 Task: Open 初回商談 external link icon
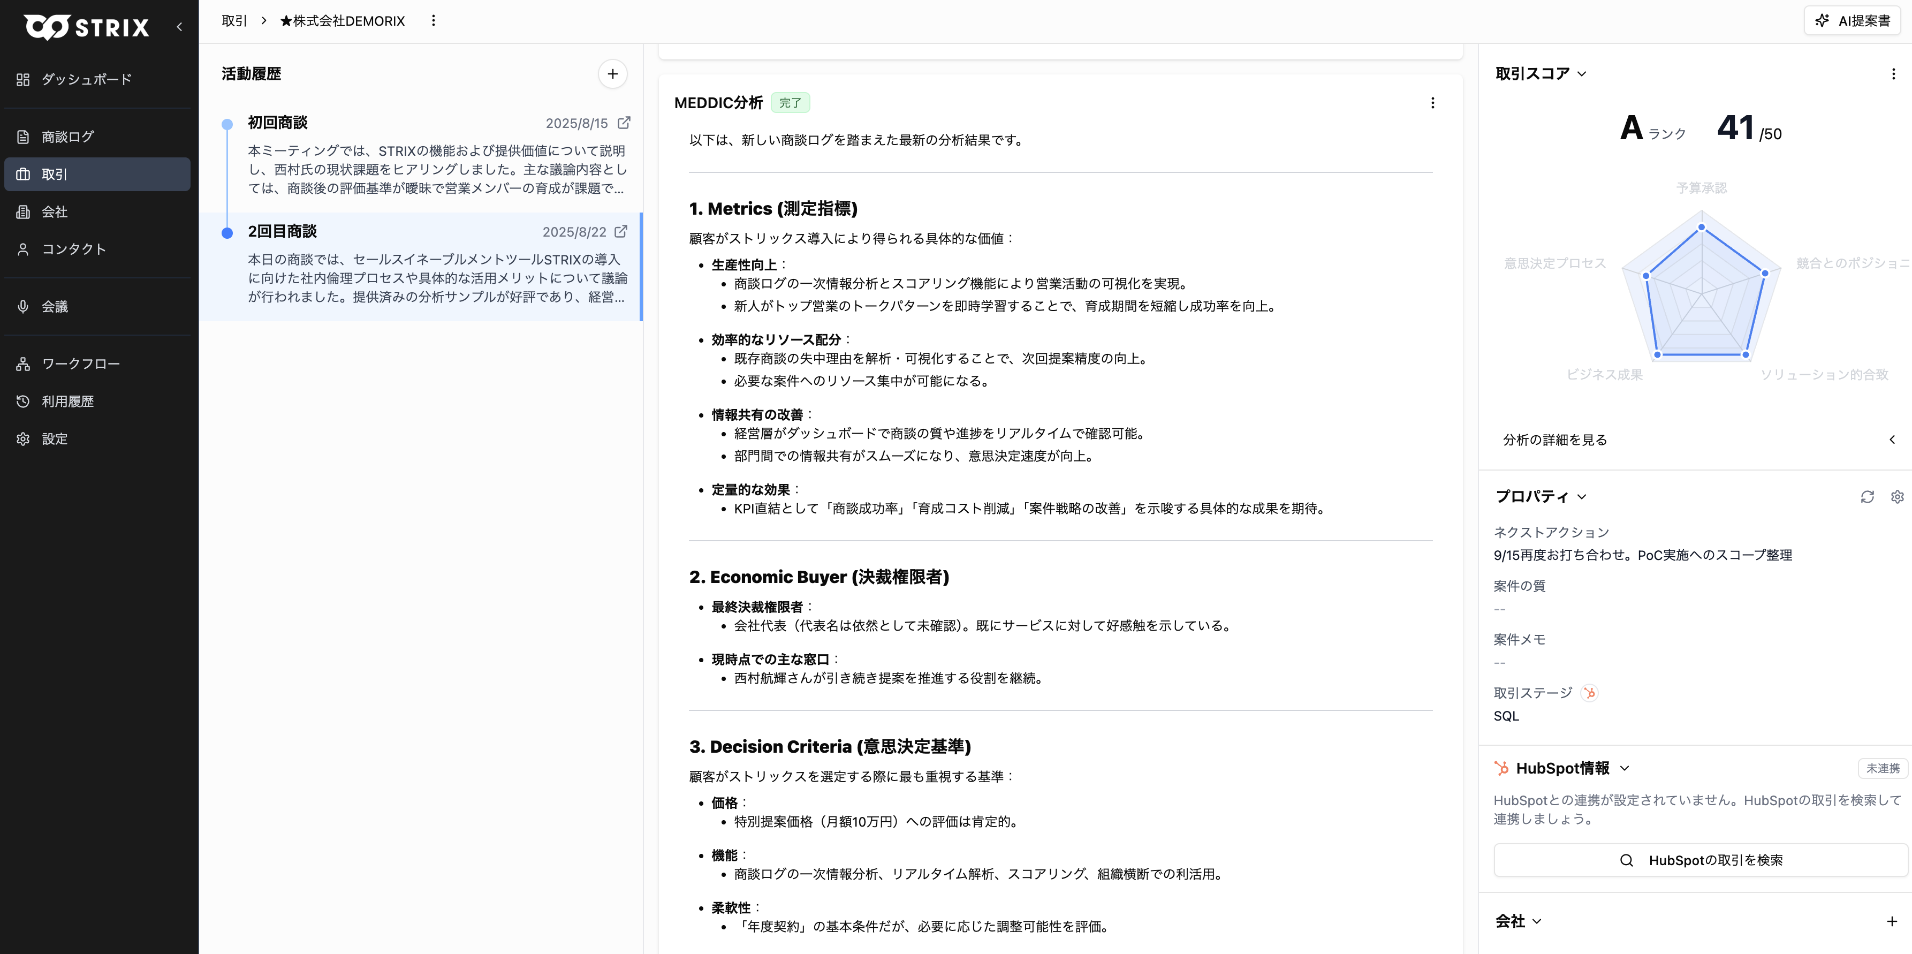tap(624, 123)
